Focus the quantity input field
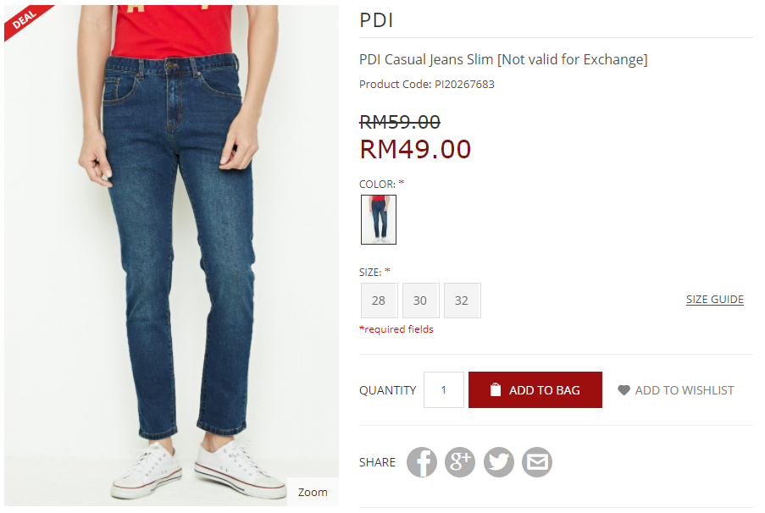The image size is (765, 513). coord(443,390)
